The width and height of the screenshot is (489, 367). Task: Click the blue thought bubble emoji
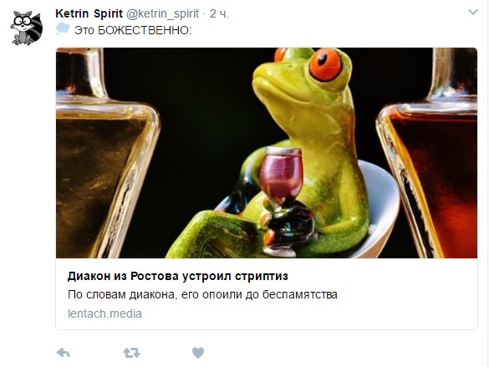click(63, 28)
